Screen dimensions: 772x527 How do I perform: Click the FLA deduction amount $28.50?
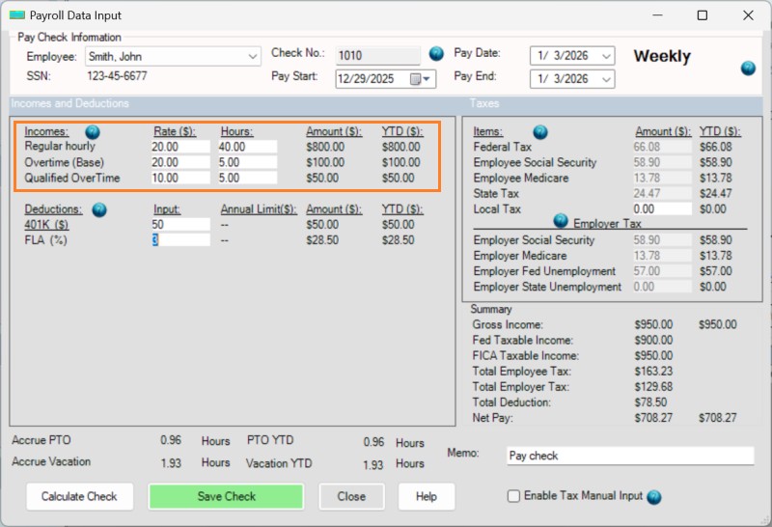[322, 240]
